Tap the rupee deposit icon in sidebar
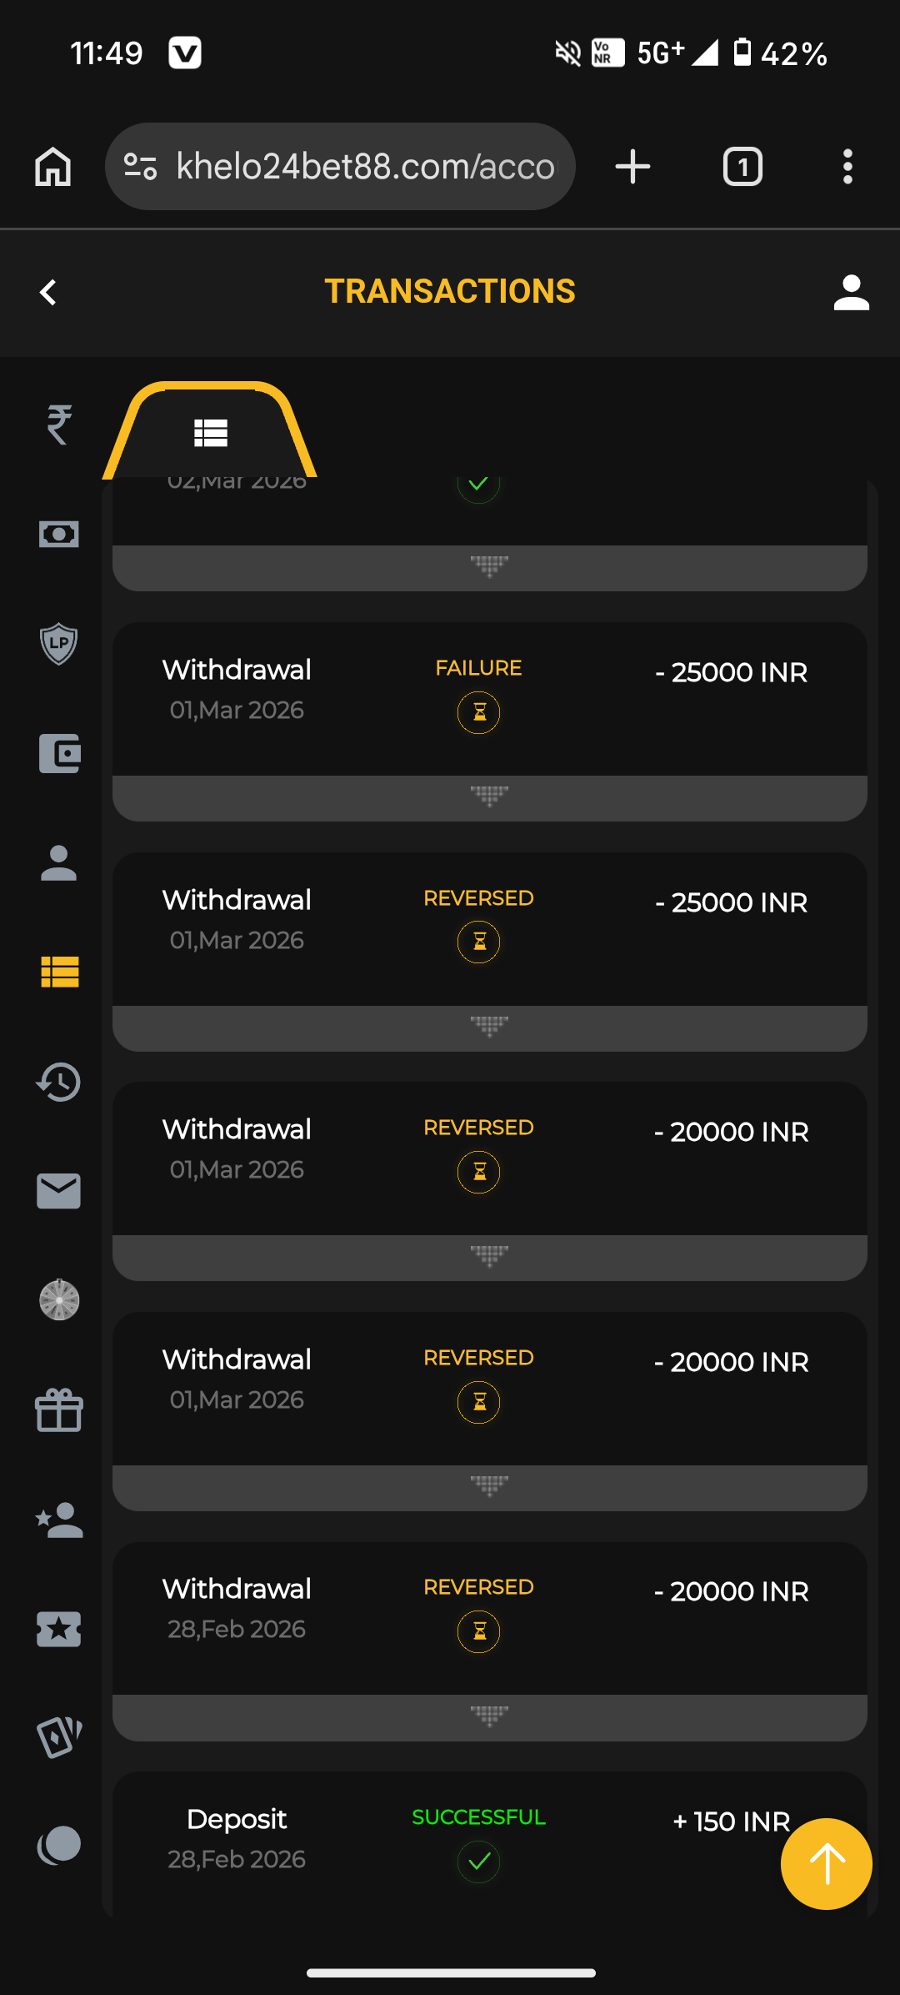 58,425
